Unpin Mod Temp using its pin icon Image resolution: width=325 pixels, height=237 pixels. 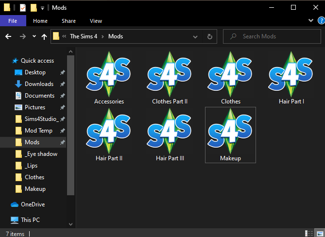62,131
